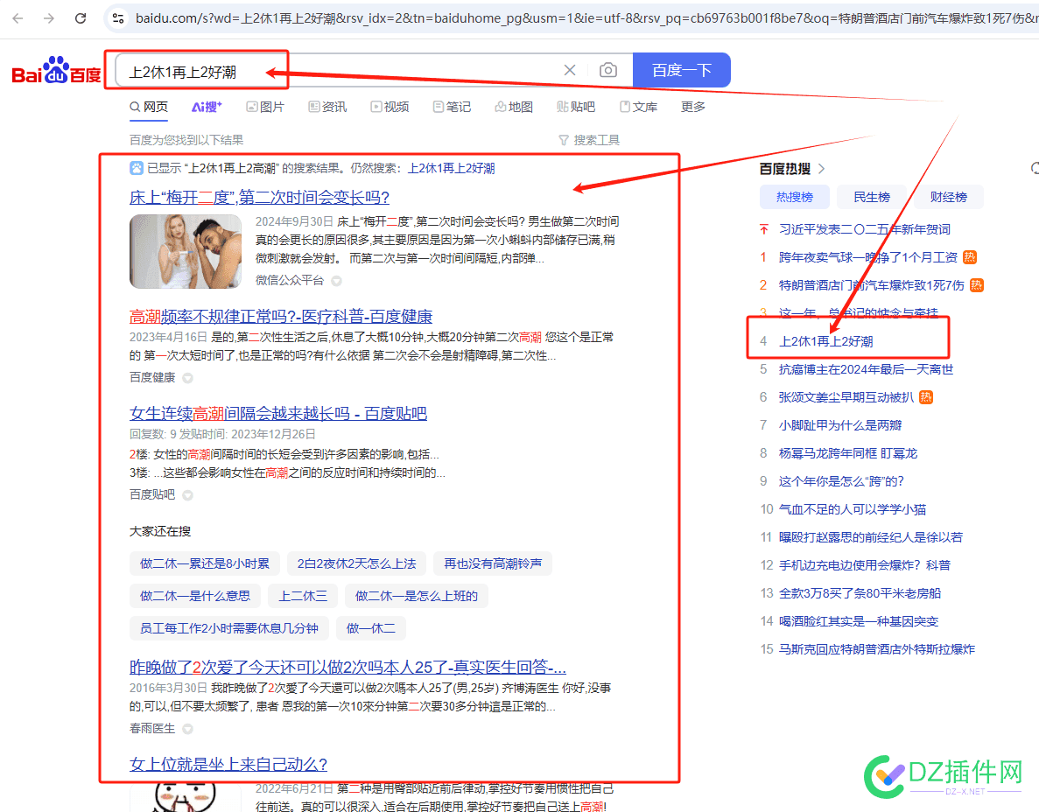Select the 热搜榜 tab
Viewport: 1039px width, 812px height.
point(795,197)
